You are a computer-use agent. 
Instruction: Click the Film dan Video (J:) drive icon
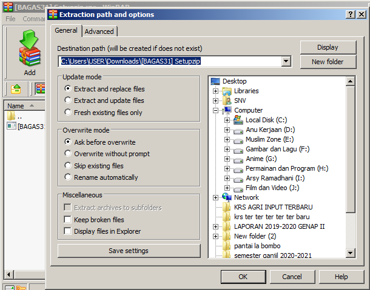pyautogui.click(x=238, y=189)
